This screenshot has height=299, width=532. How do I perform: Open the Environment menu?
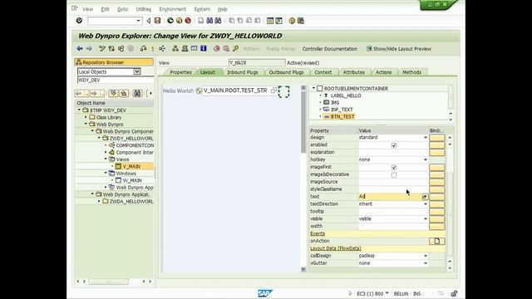172,9
